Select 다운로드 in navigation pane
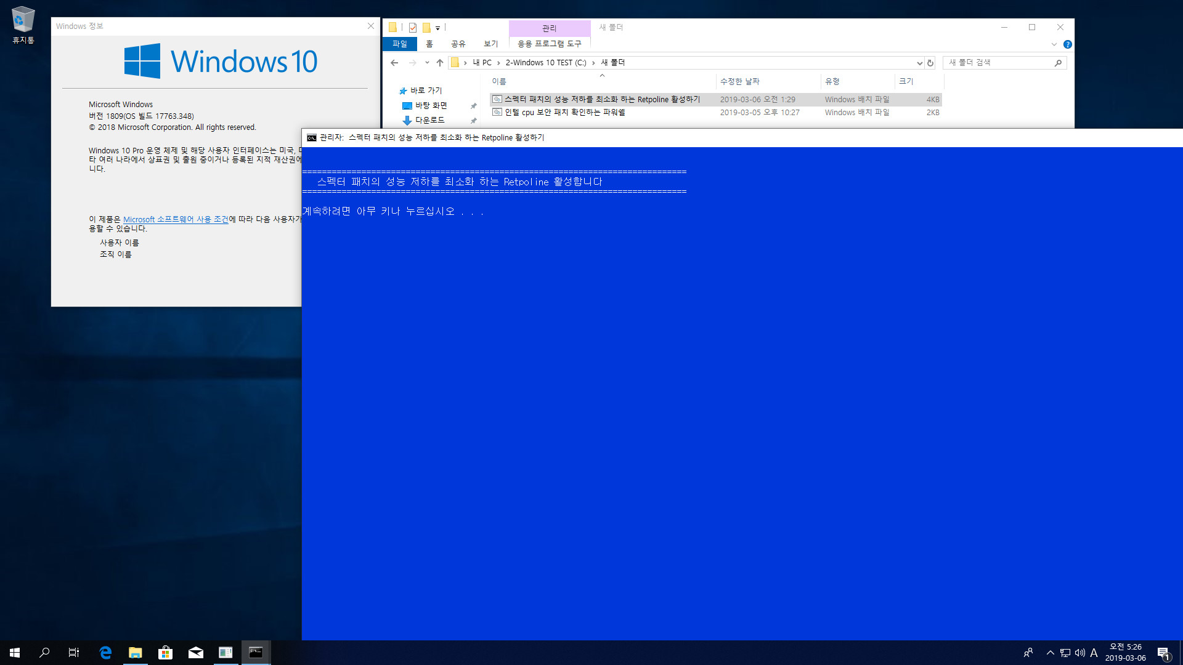This screenshot has height=665, width=1183. (429, 121)
